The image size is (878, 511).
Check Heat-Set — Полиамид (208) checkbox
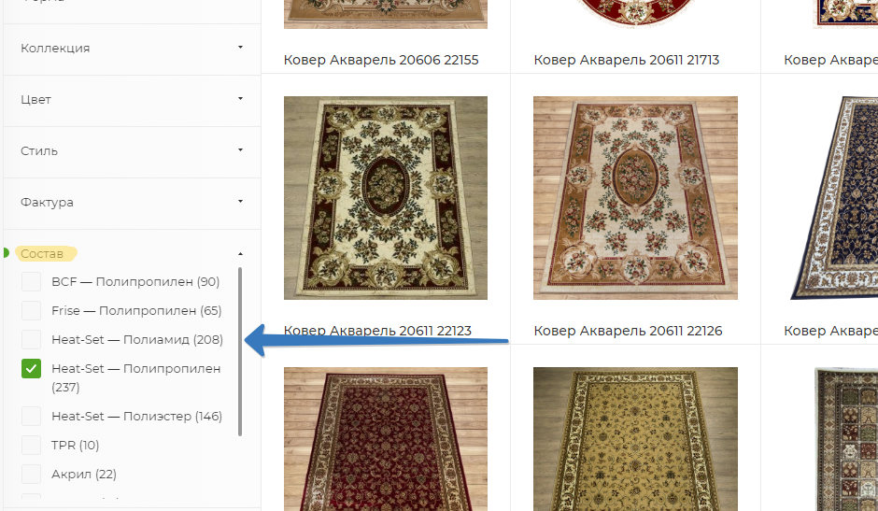pos(32,339)
